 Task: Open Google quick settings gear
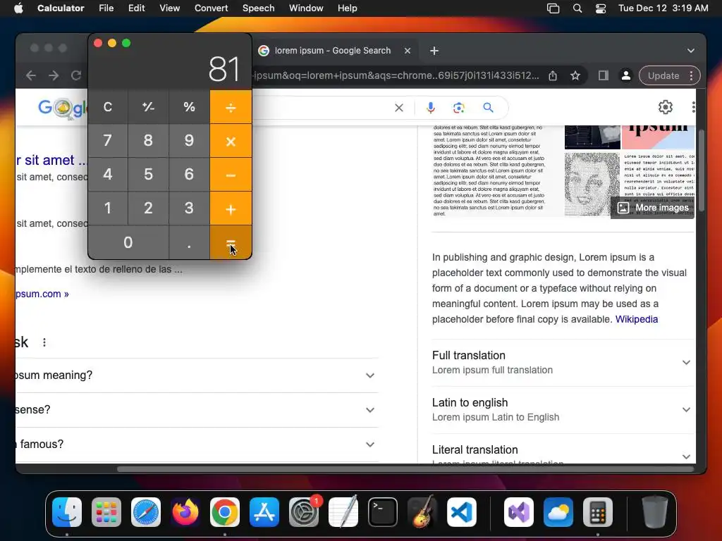[x=666, y=107]
